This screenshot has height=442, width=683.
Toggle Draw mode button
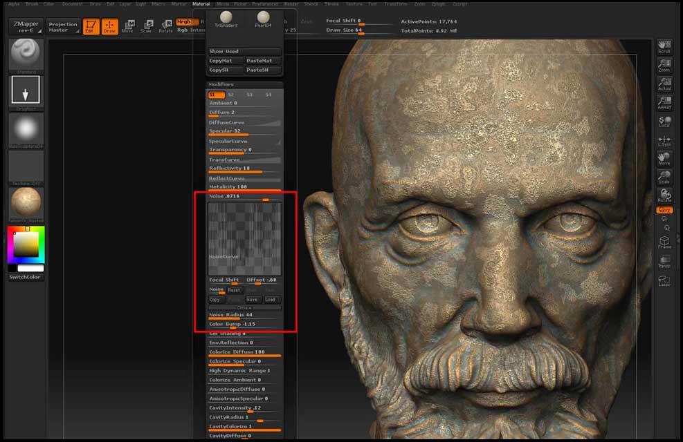109,26
